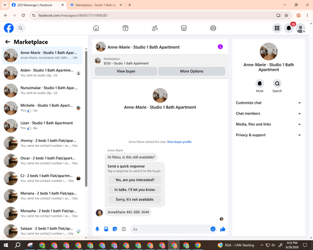Screen dimensions: 313x250
Task: Open conversation information purple icon
Action: [x=220, y=47]
